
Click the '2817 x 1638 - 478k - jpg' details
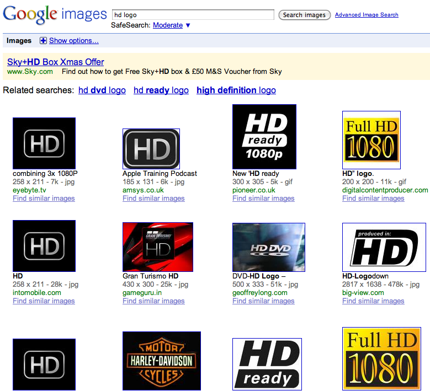(x=381, y=285)
